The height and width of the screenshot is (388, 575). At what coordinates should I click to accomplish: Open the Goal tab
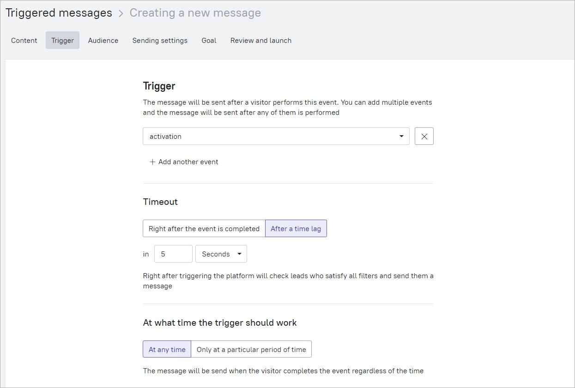coord(209,40)
